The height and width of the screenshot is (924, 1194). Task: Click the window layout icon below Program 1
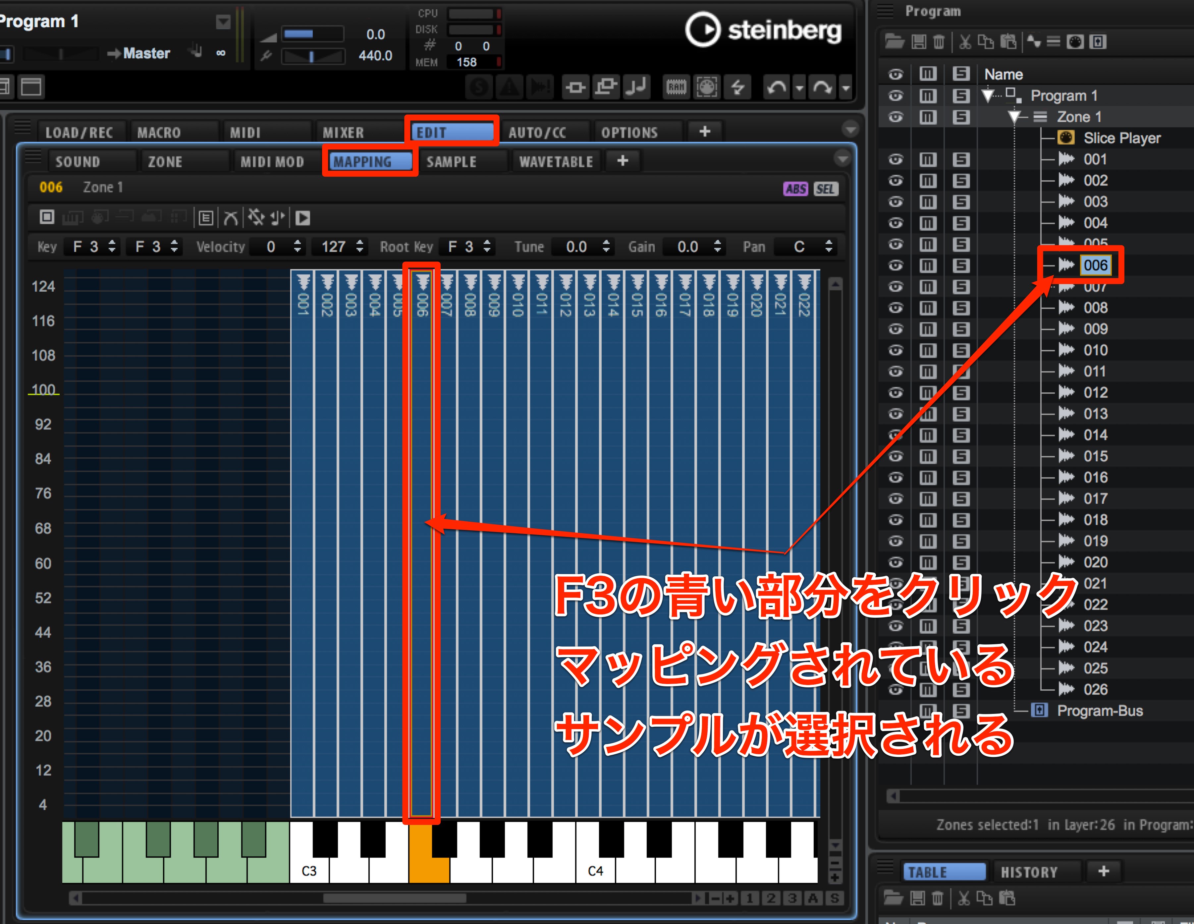tap(31, 87)
